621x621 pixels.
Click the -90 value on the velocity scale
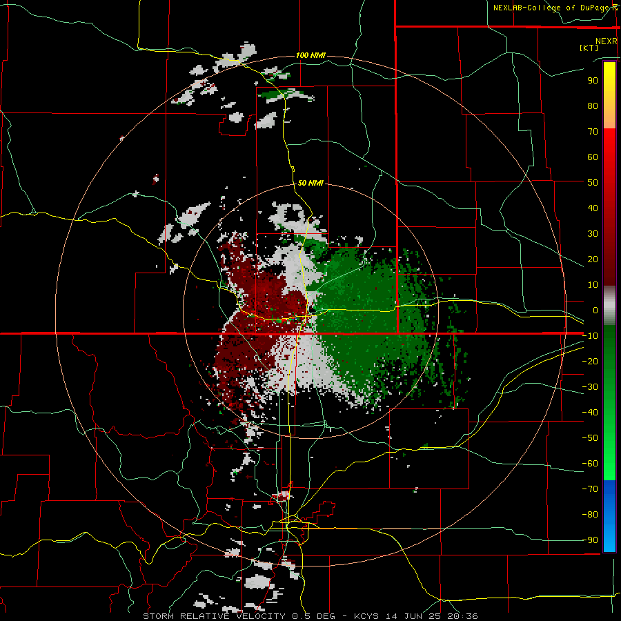click(590, 540)
